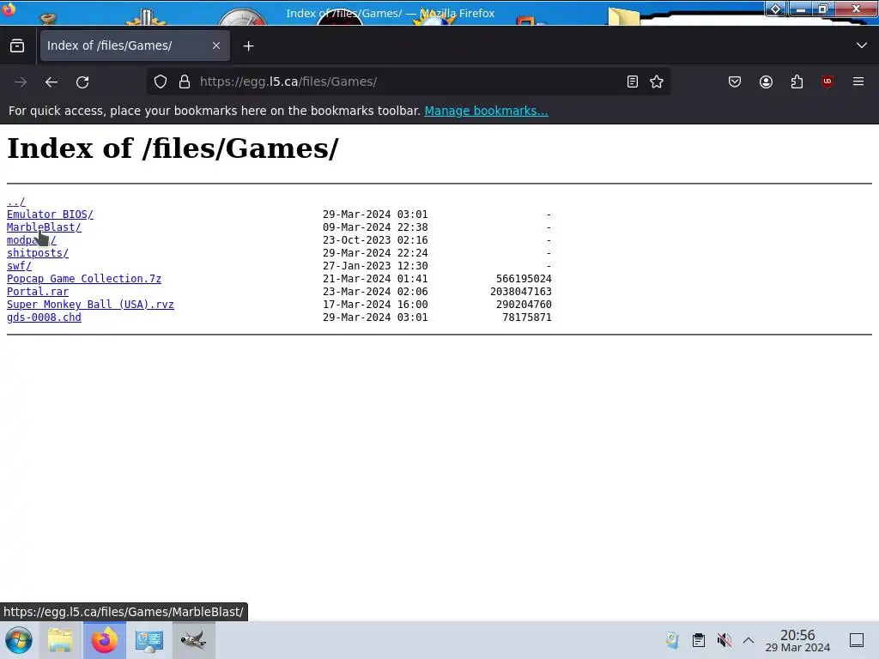
Task: Close the Firefox window
Action: point(856,9)
